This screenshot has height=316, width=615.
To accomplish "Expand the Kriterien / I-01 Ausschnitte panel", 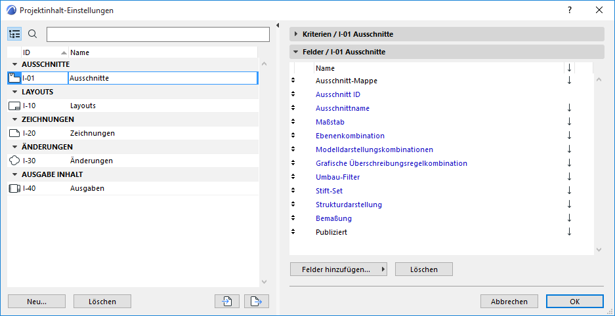I will tap(296, 34).
